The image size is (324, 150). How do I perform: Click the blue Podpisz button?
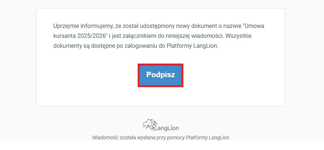[161, 75]
